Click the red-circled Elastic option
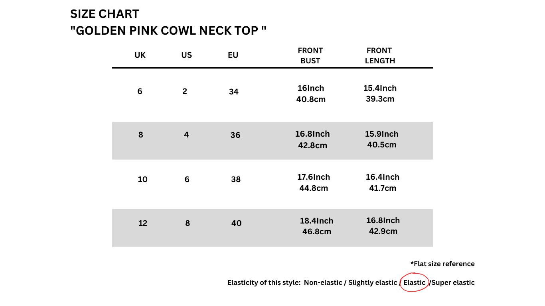Screen dimensions: 545x306 coord(415,282)
